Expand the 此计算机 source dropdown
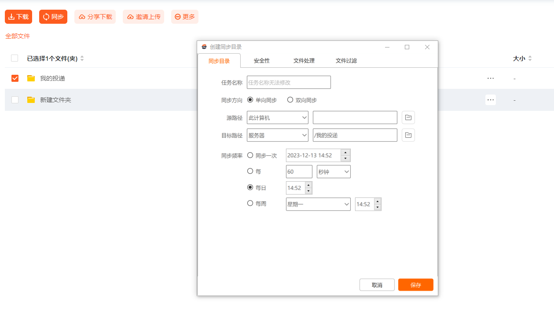This screenshot has width=554, height=314. pos(278,117)
